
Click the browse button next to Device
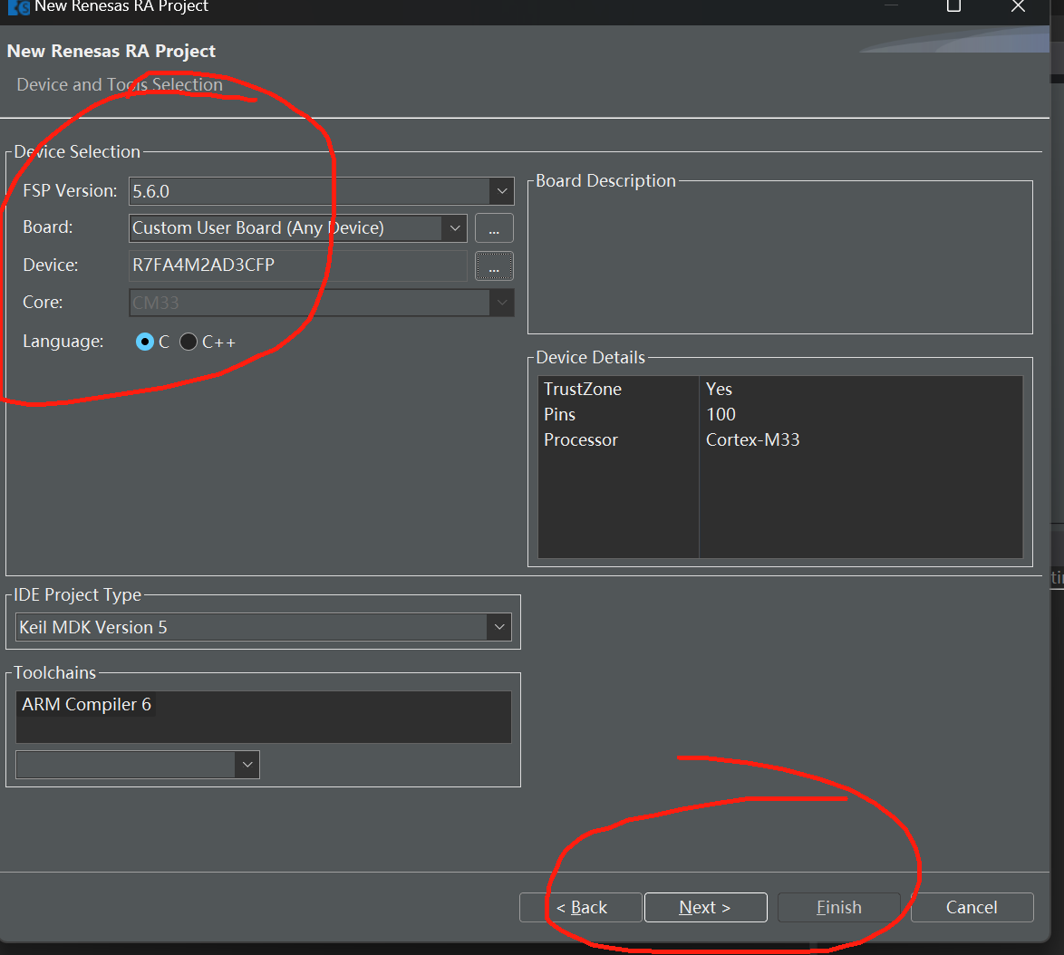coord(494,265)
